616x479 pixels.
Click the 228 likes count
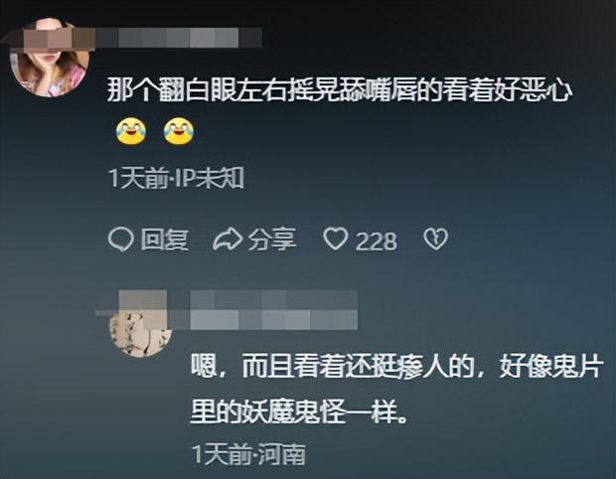[x=376, y=240]
